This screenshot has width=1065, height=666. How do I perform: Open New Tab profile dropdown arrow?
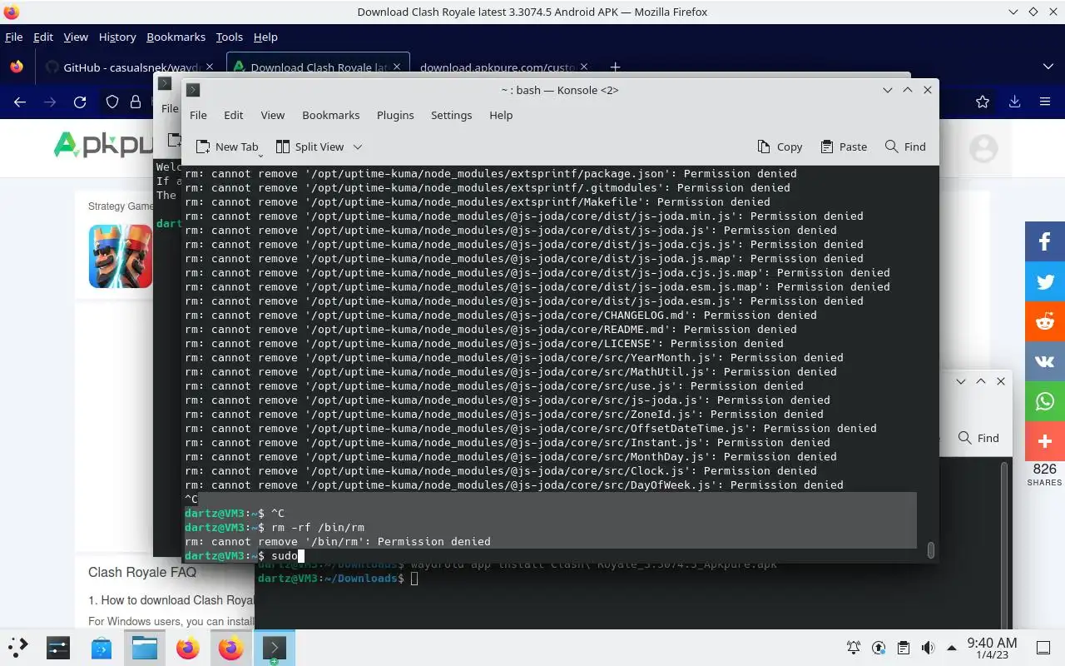pyautogui.click(x=260, y=154)
